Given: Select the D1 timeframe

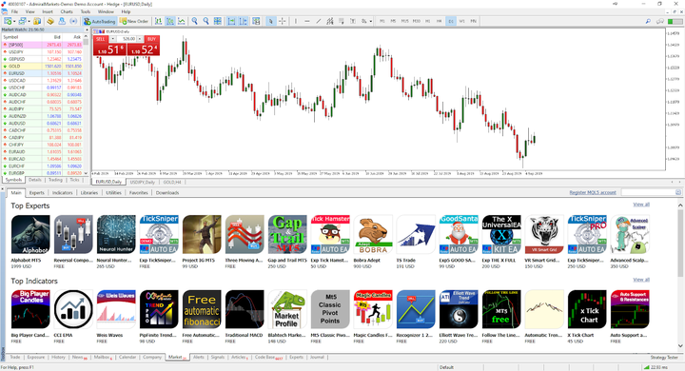Looking at the screenshot, I should tap(451, 21).
